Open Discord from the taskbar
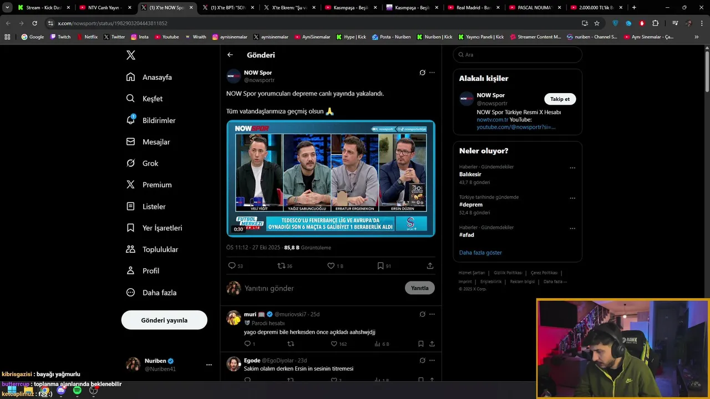 pyautogui.click(x=61, y=391)
